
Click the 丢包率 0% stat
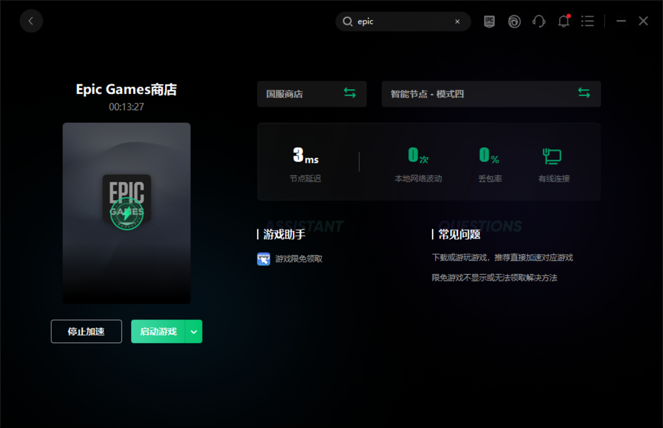pos(490,164)
